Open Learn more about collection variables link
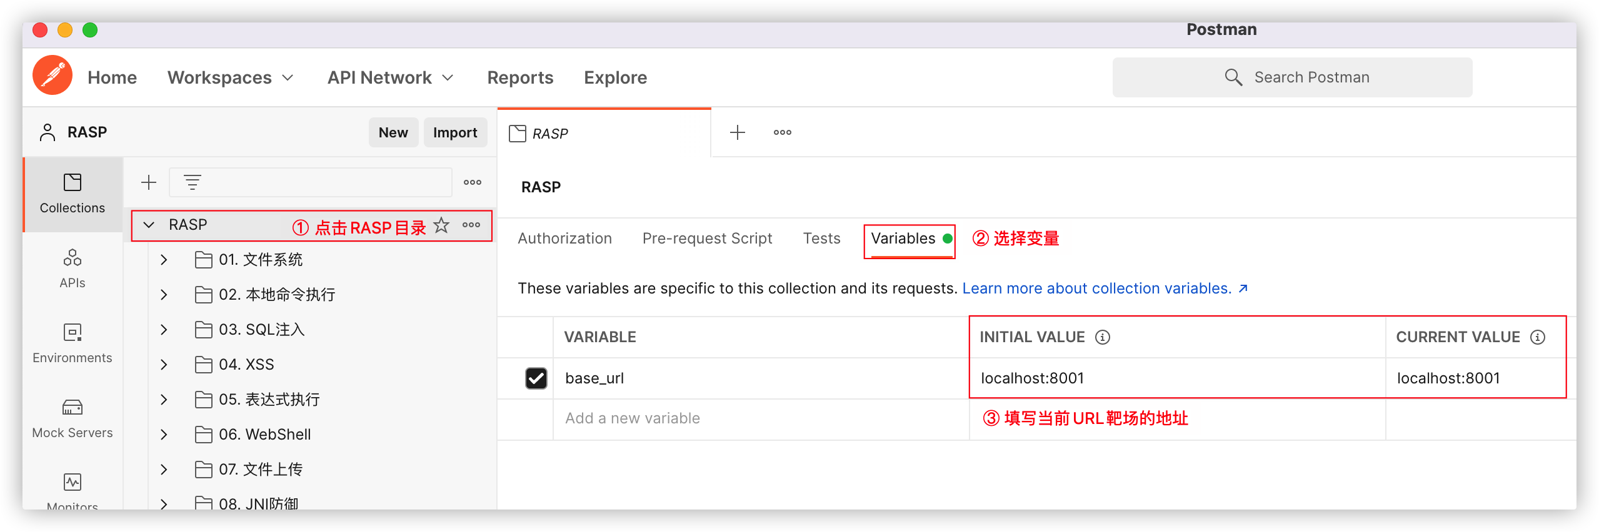The width and height of the screenshot is (1599, 532). coord(1105,288)
